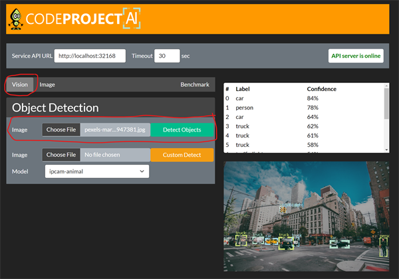This screenshot has height=279, width=399.
Task: Click the CodeProject AI mascot logo
Action: [x=16, y=19]
